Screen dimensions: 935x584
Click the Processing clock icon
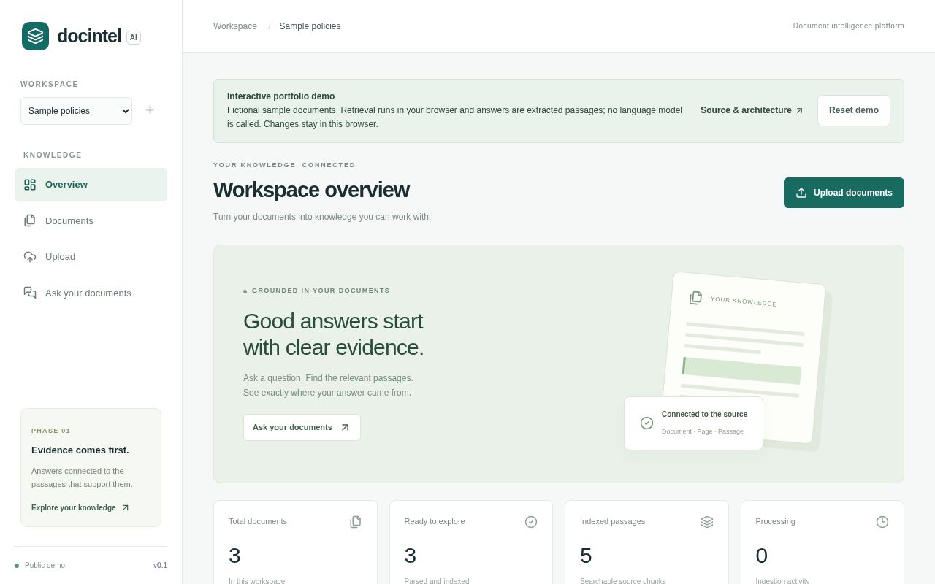(882, 522)
